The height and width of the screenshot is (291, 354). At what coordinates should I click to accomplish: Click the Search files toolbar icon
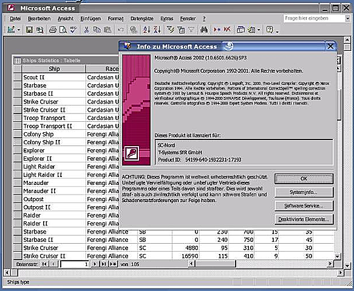click(x=40, y=30)
